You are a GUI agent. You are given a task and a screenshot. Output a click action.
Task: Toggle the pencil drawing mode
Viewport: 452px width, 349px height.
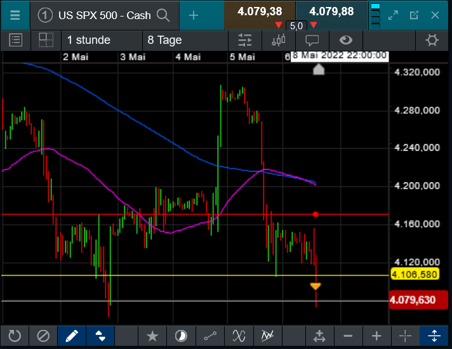[72, 336]
